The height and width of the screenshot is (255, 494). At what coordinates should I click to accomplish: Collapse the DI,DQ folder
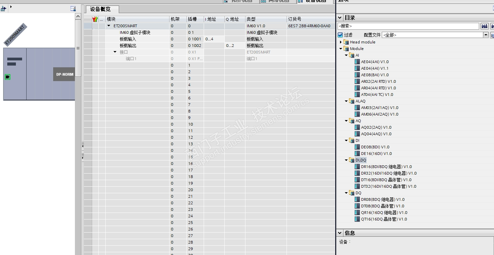click(346, 160)
